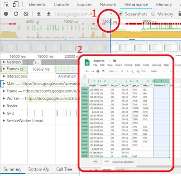This screenshot has width=181, height=176.
Task: Expand the Interactions track
Action: (x=4, y=76)
